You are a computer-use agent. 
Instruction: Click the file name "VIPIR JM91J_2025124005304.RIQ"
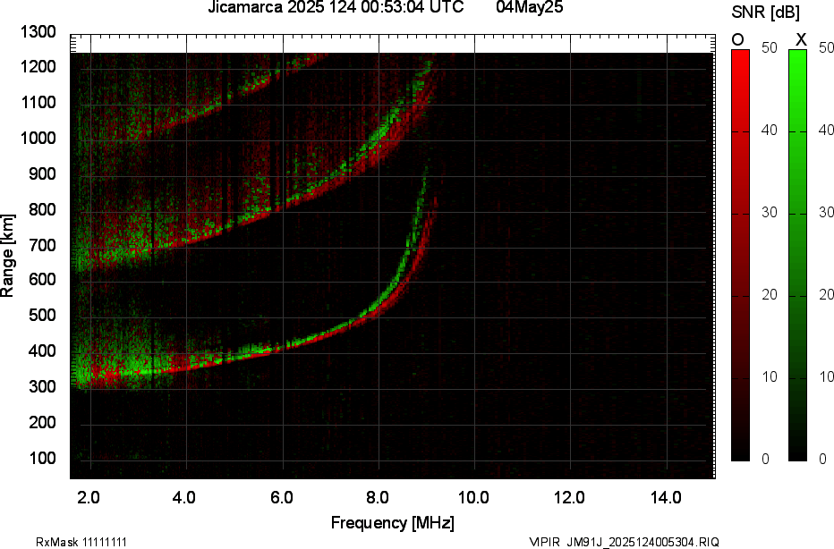(624, 542)
